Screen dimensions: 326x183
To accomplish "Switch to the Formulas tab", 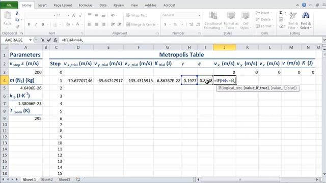I will click(x=86, y=5).
